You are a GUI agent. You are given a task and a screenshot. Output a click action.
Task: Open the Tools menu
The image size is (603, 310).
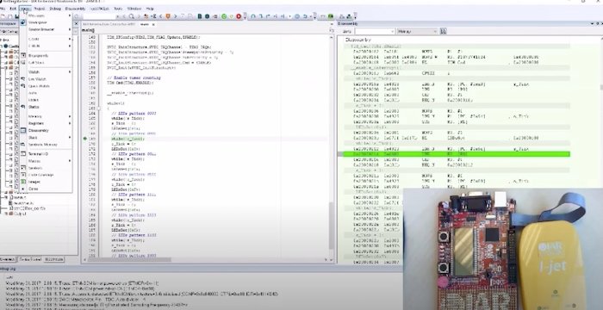tap(118, 9)
